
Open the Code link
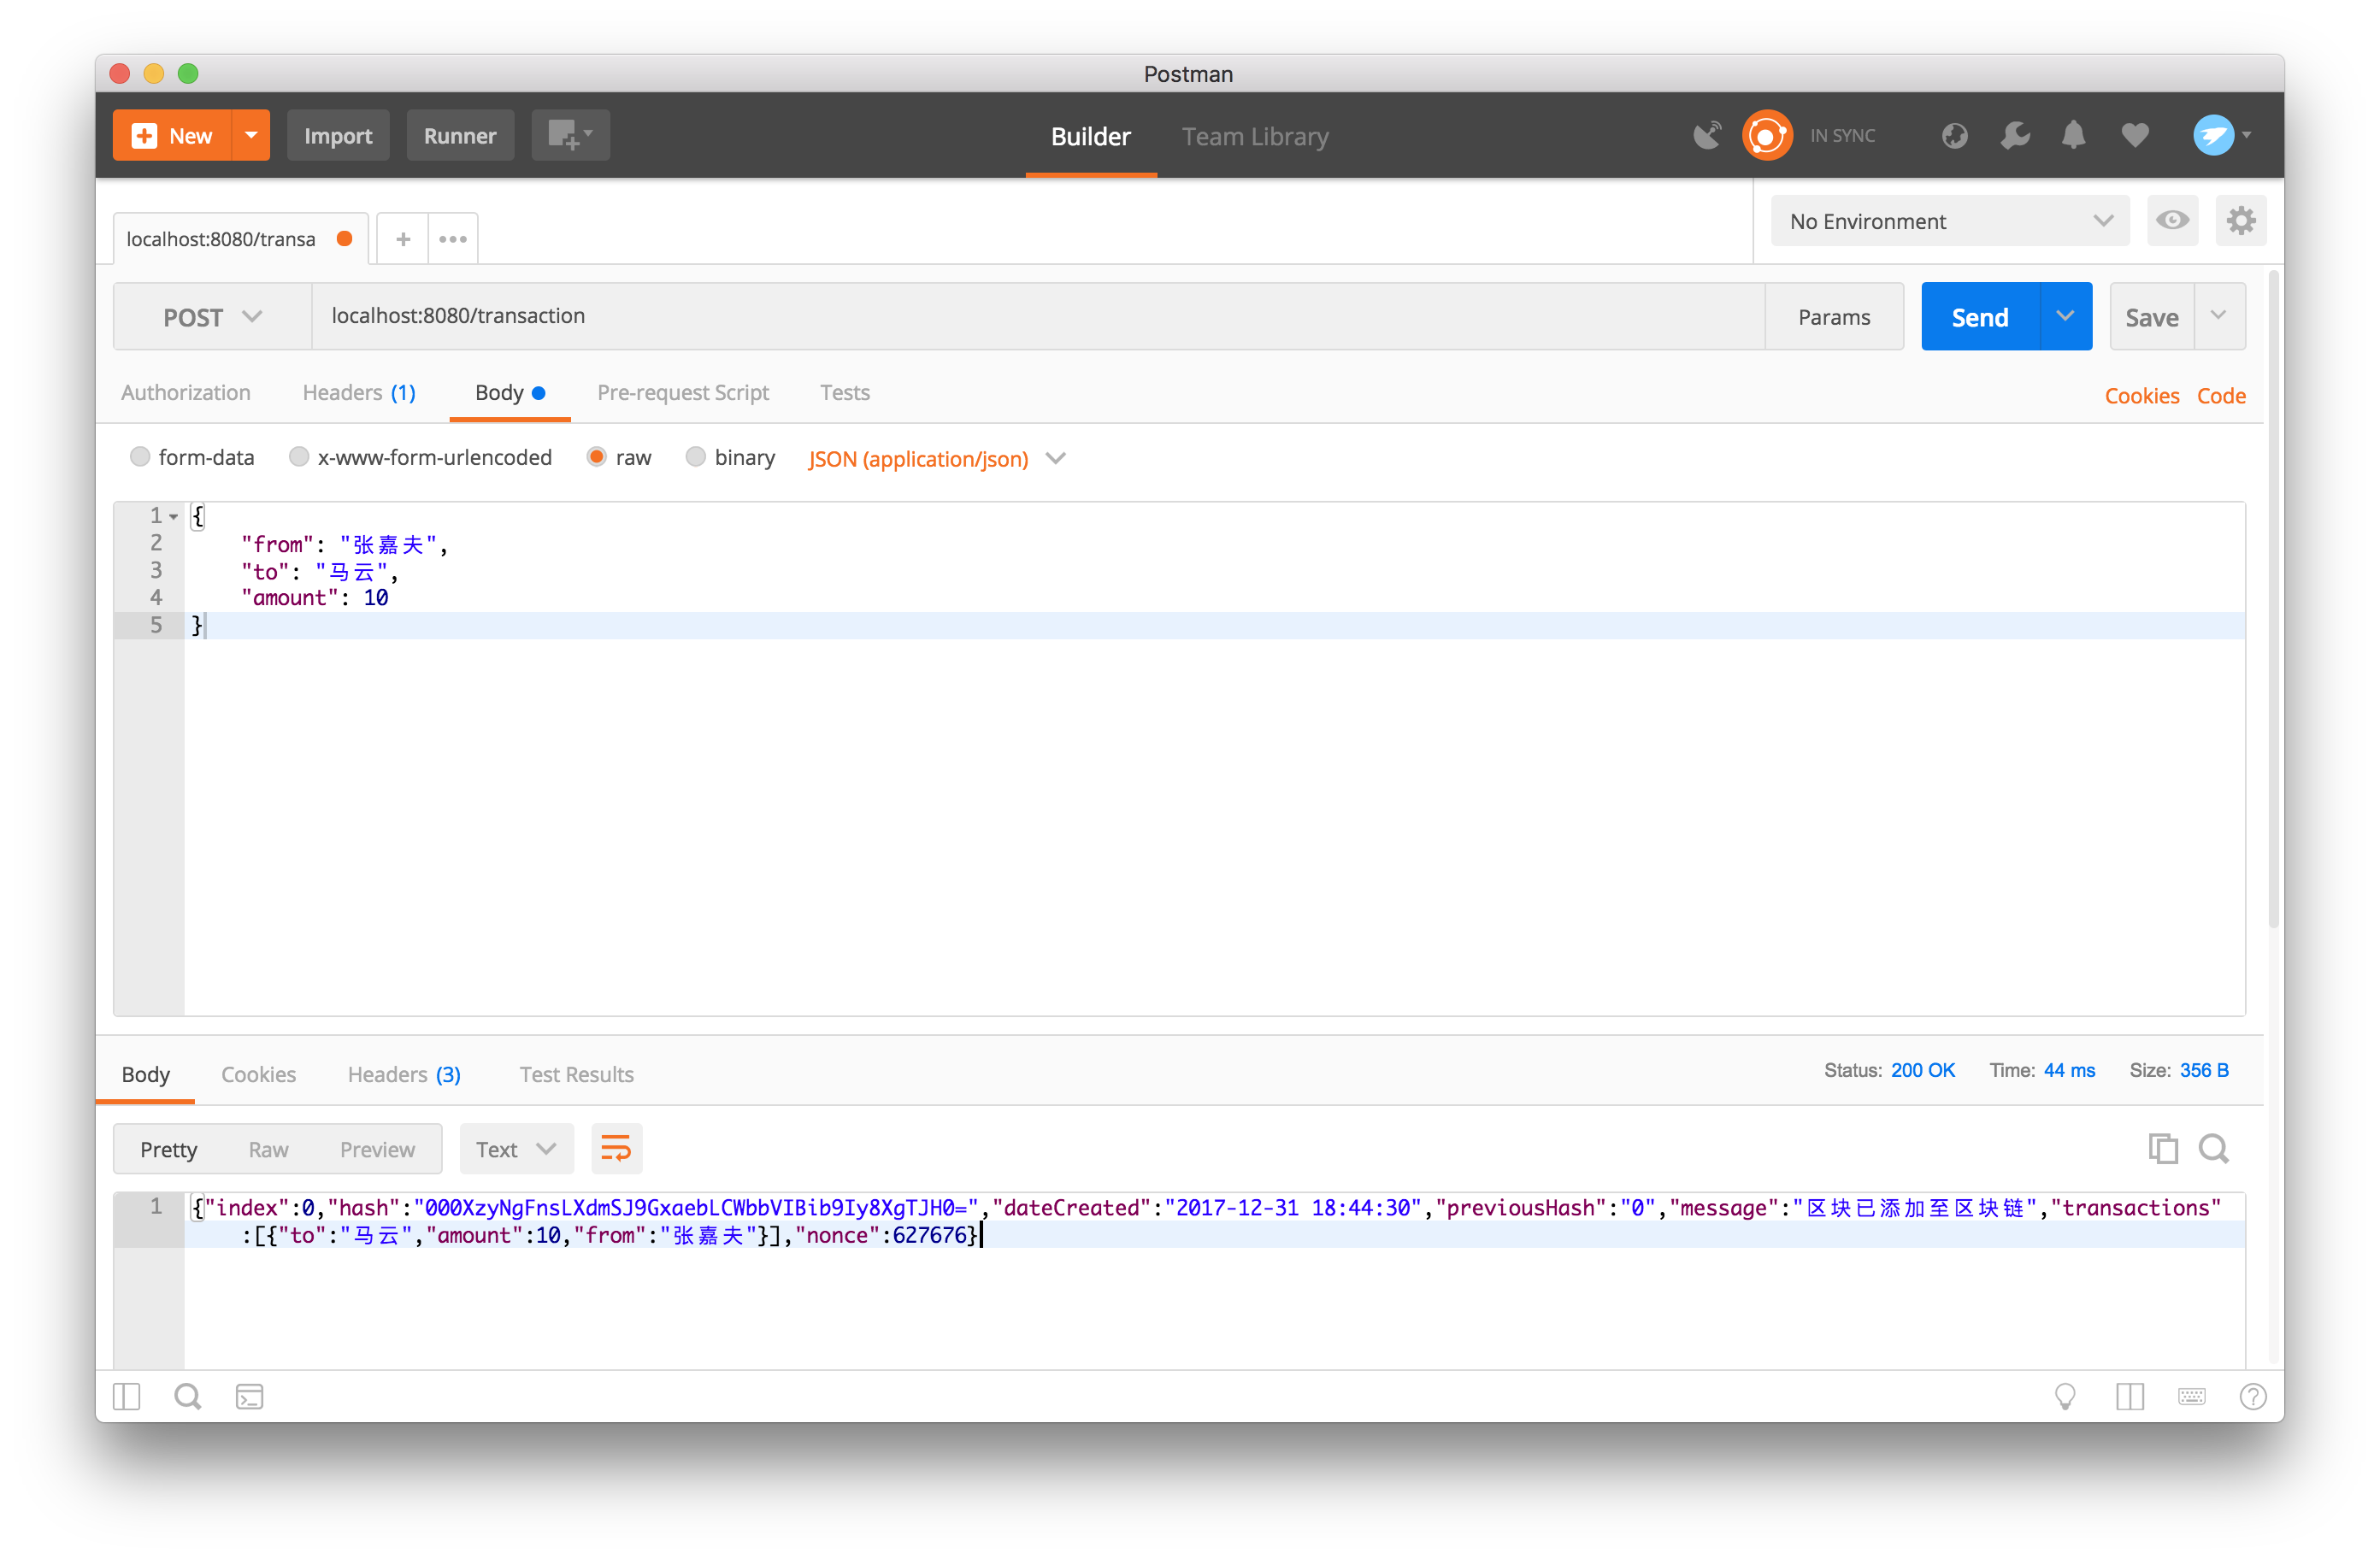click(2221, 396)
